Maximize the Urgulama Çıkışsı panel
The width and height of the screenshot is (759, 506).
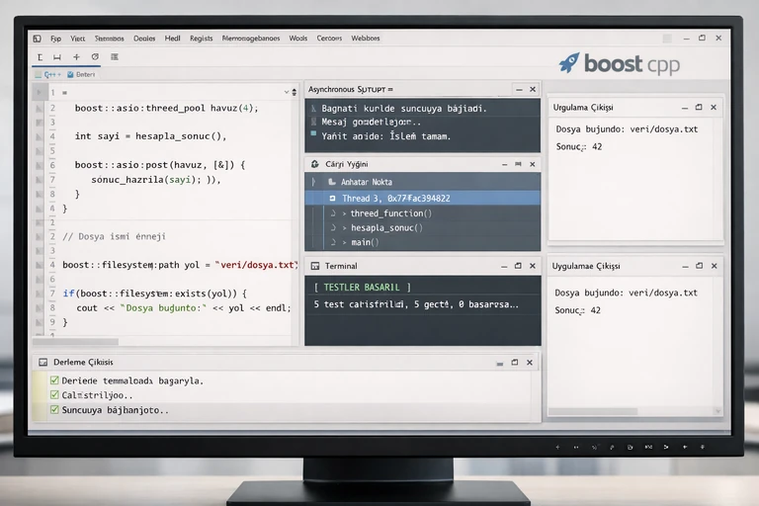pyautogui.click(x=699, y=108)
